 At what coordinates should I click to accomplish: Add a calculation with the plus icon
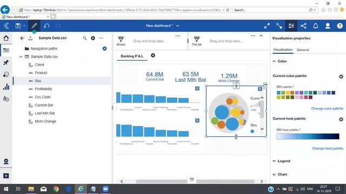click(x=93, y=38)
